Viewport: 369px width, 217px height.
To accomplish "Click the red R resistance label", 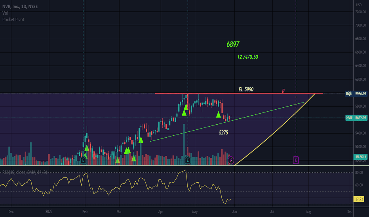I will click(283, 91).
